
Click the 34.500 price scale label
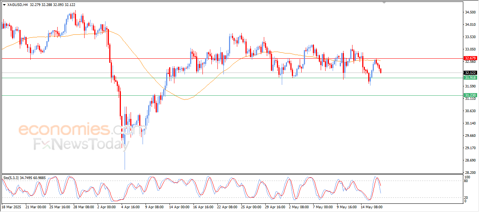(x=470, y=12)
